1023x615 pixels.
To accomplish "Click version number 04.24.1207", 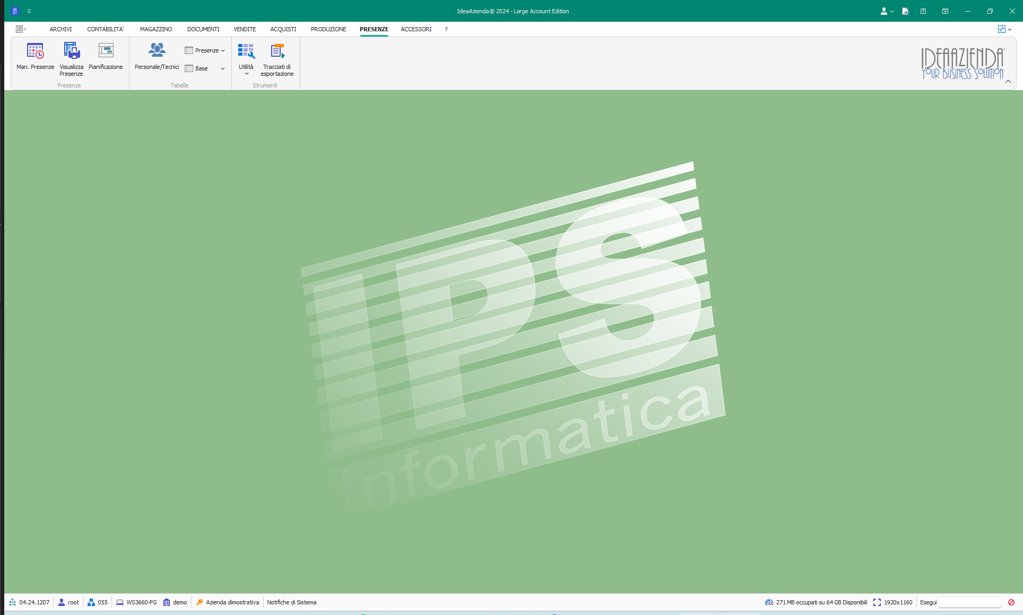I will (34, 602).
